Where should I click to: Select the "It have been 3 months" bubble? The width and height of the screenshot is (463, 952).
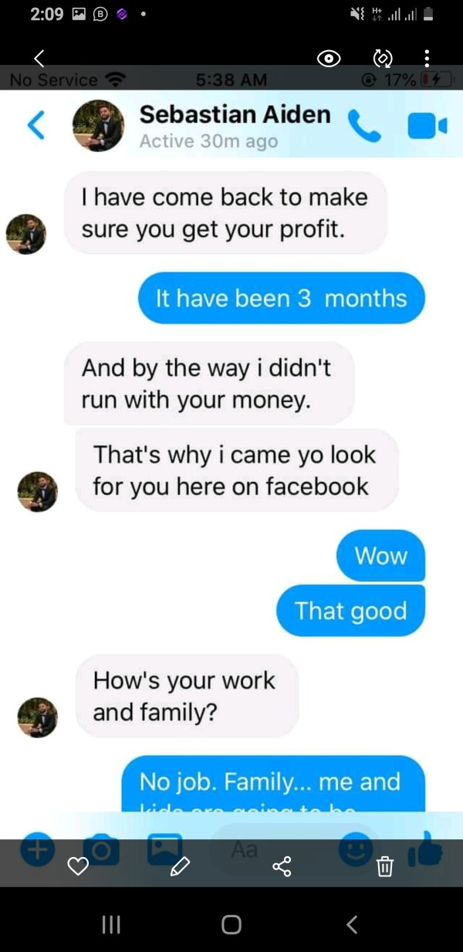[282, 298]
